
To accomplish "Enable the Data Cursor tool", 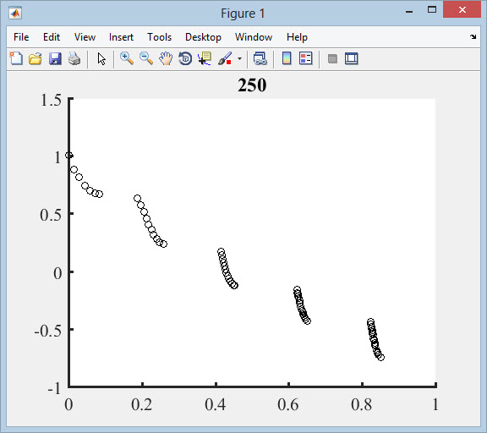I will [x=205, y=58].
